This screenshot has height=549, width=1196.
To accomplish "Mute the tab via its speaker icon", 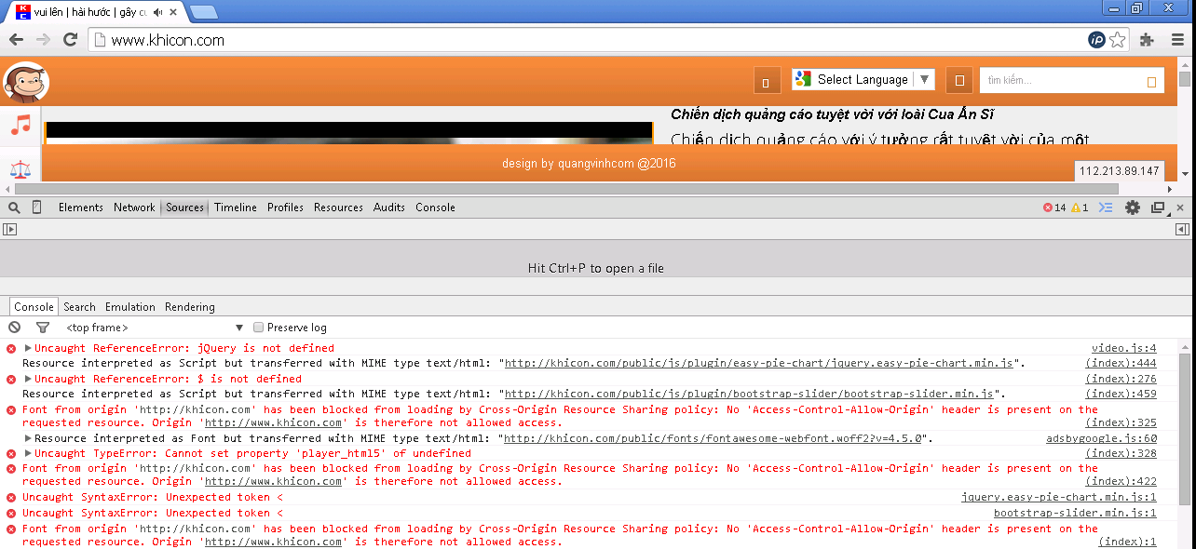I will 157,12.
